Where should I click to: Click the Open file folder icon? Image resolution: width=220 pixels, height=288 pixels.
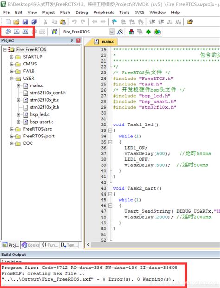click(x=17, y=22)
